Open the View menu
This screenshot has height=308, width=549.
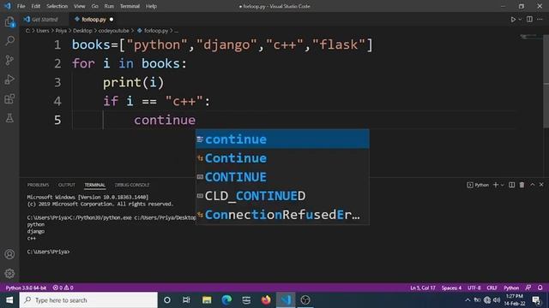(x=80, y=6)
